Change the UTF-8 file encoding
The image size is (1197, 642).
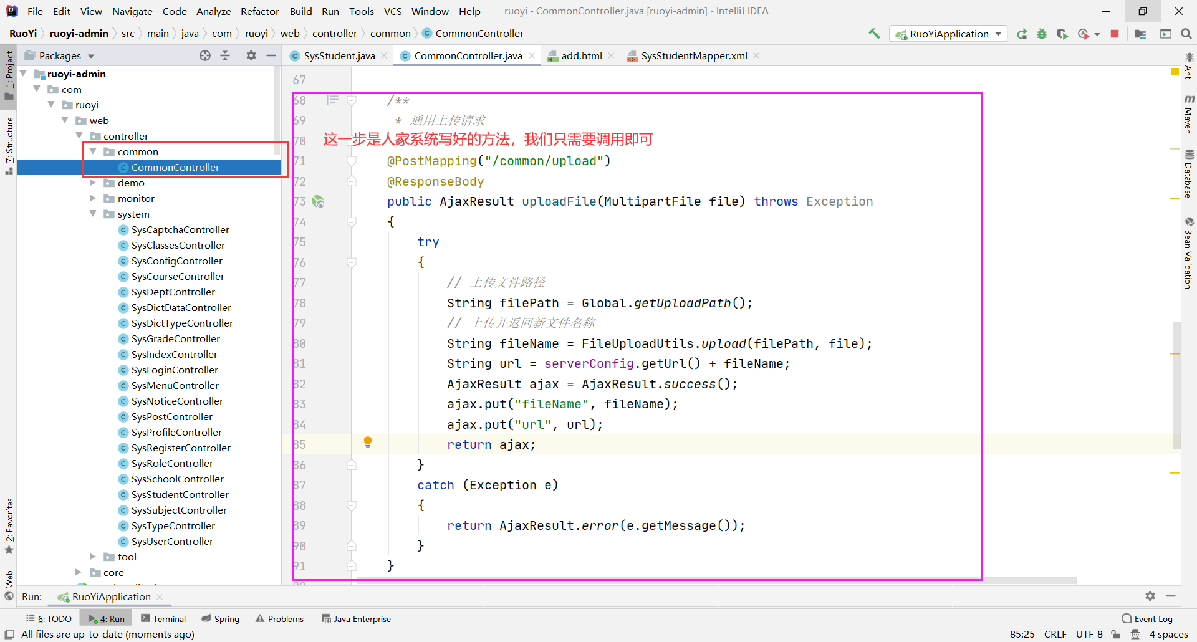tap(1089, 634)
